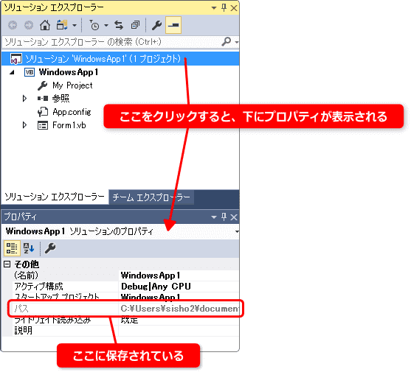Screen dimensions: 411x372
Task: Click the wrench icon beside My Project
Action: pyautogui.click(x=43, y=85)
